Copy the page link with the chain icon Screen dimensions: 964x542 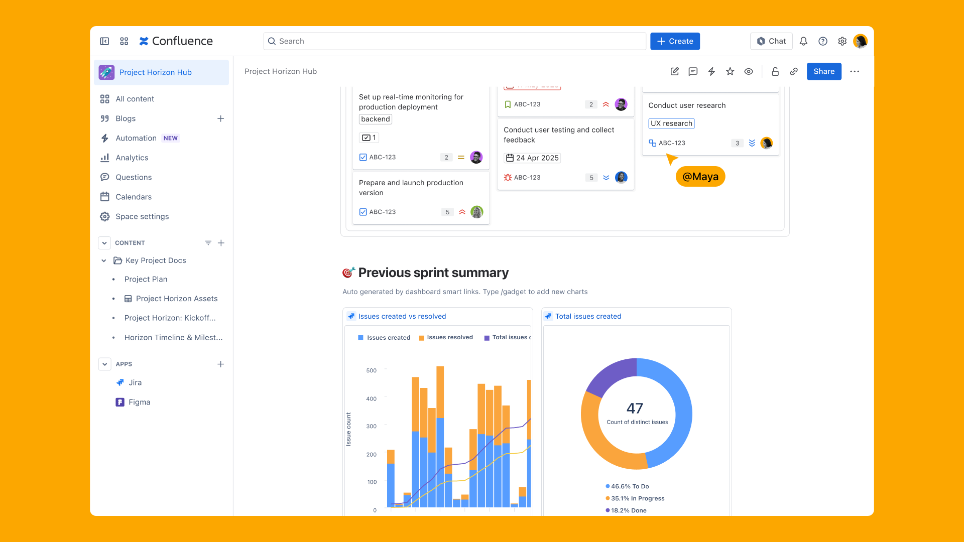(x=794, y=71)
